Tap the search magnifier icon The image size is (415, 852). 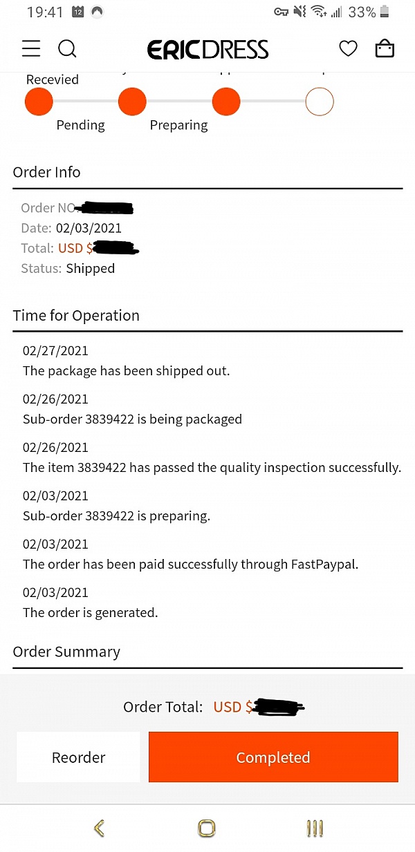[x=67, y=48]
